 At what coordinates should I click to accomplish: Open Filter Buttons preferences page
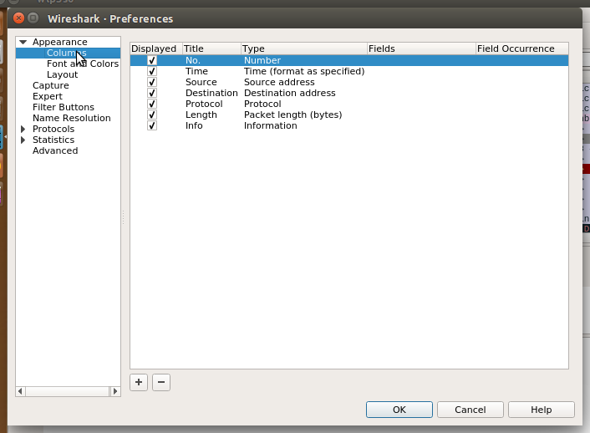pyautogui.click(x=64, y=107)
